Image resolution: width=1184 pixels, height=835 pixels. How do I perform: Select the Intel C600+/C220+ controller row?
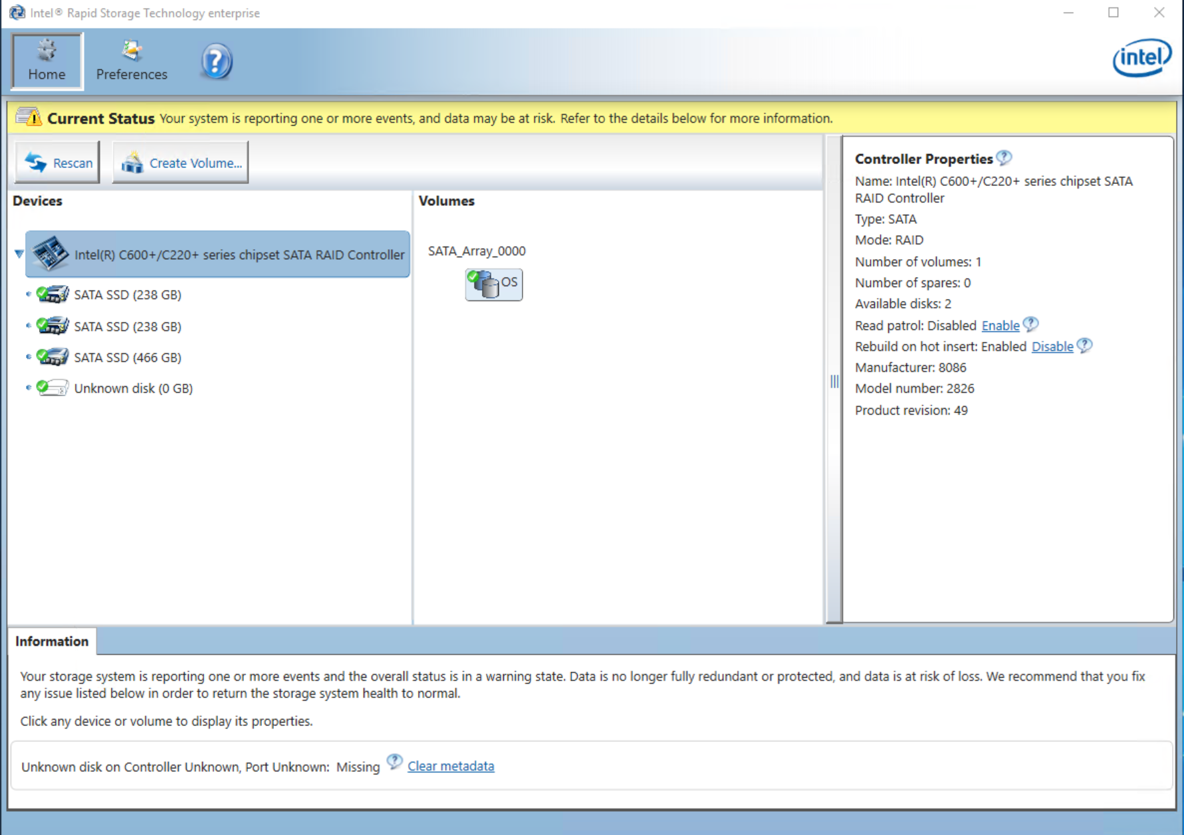tap(217, 254)
